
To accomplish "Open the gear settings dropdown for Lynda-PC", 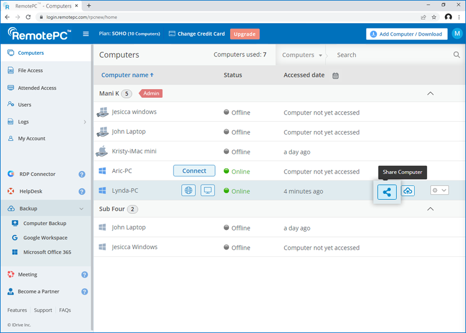I will 439,190.
